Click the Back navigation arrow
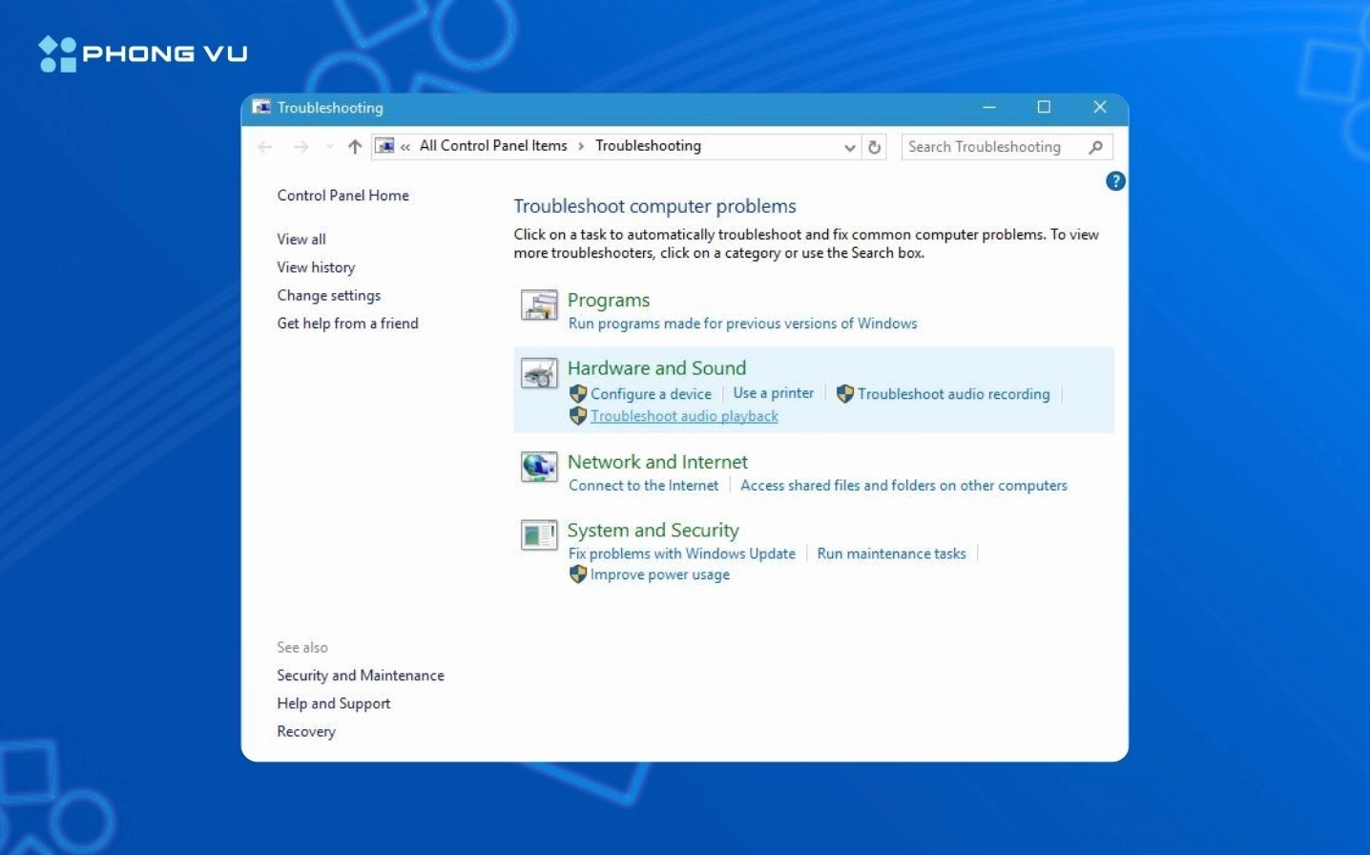The width and height of the screenshot is (1370, 855). pyautogui.click(x=265, y=147)
